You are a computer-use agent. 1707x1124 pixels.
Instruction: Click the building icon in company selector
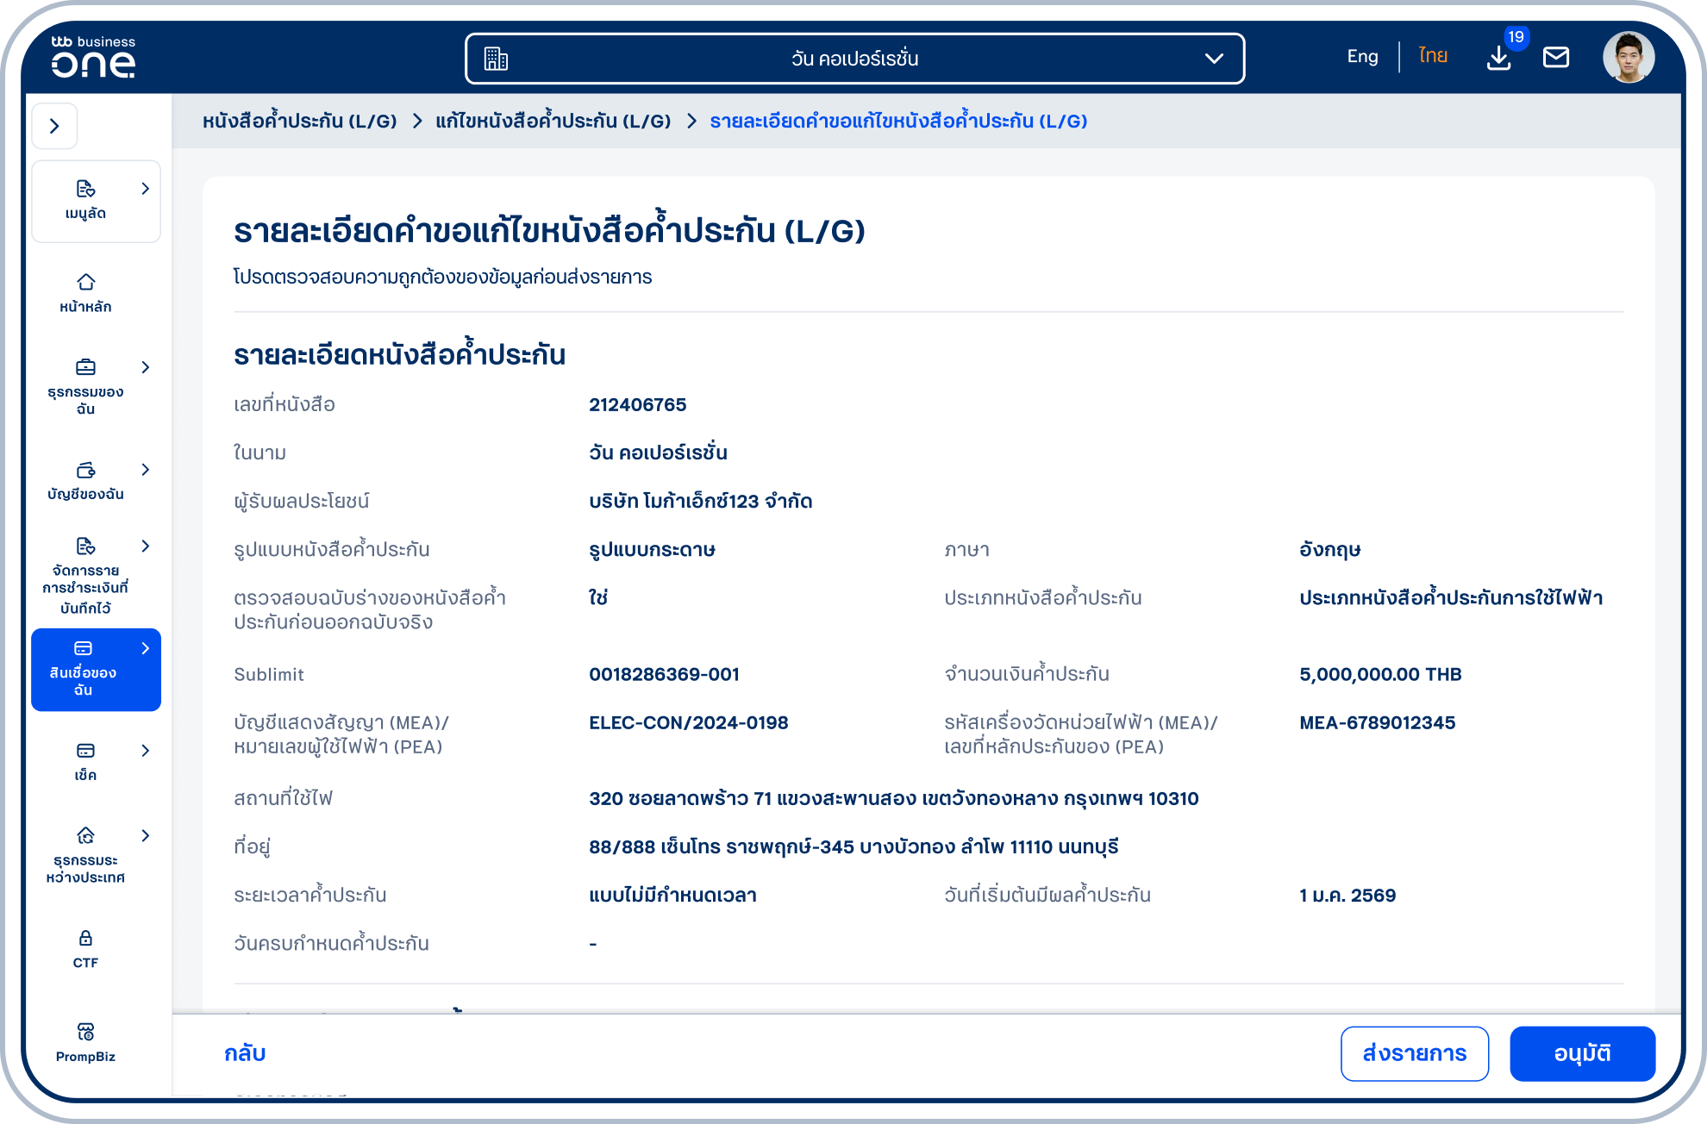coord(496,59)
